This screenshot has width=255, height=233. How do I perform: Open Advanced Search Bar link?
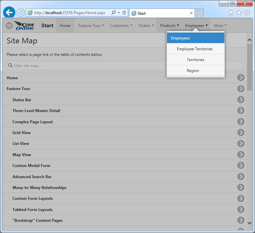[32, 176]
